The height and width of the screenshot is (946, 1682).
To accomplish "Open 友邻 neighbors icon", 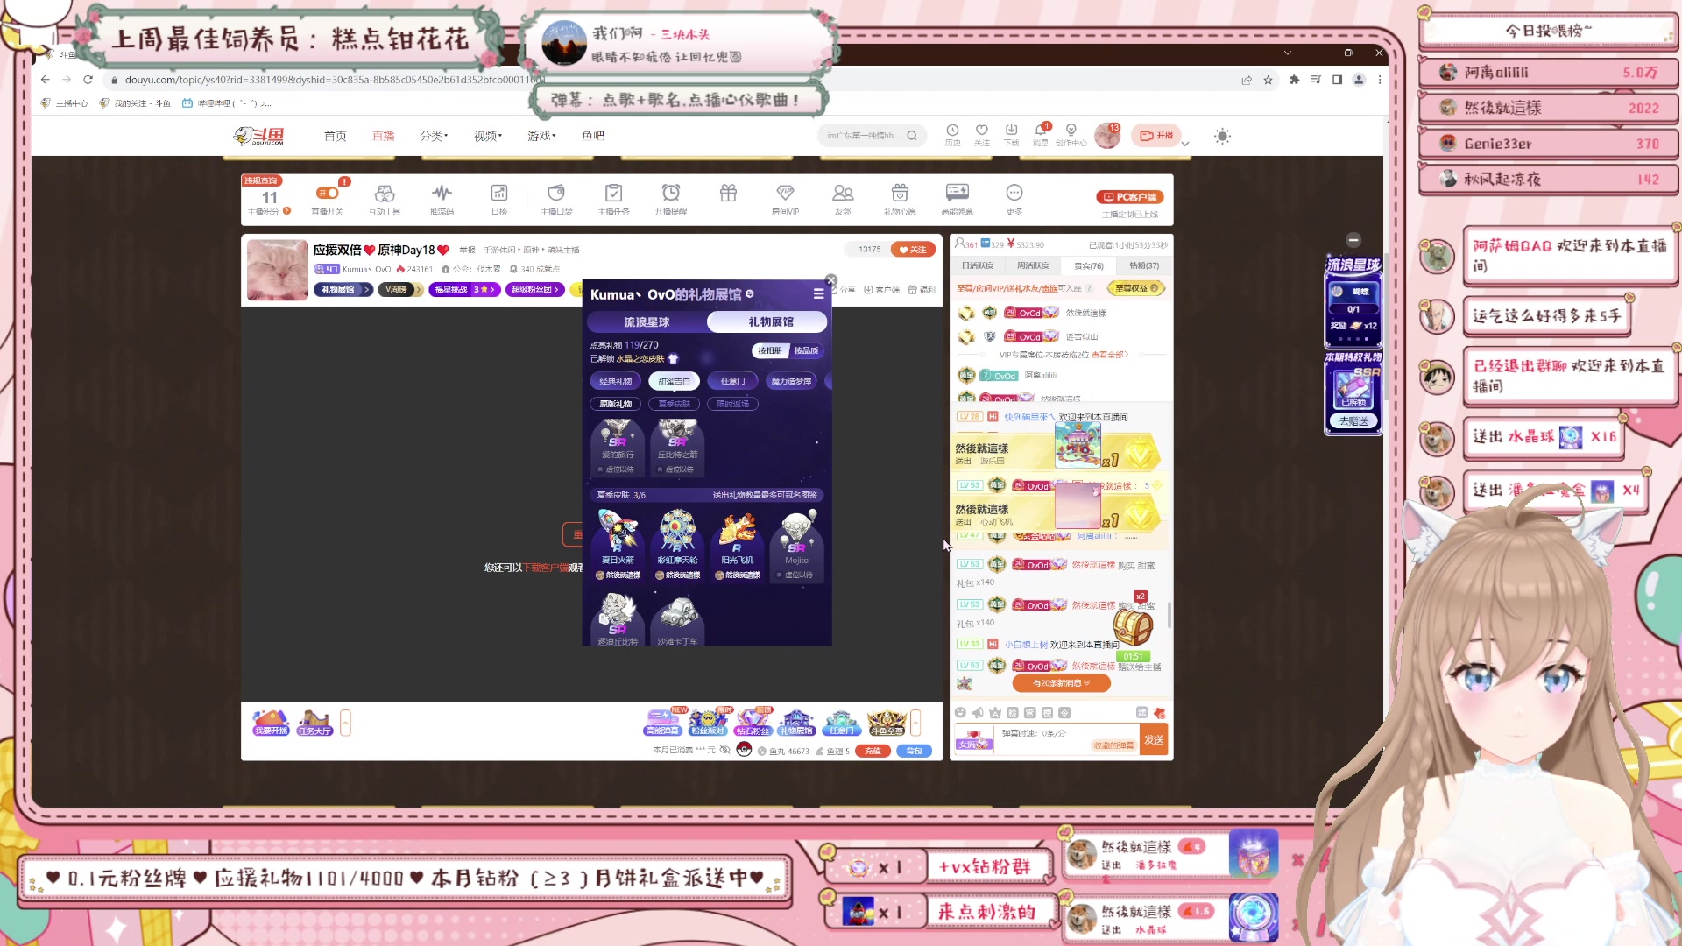I will click(x=843, y=193).
